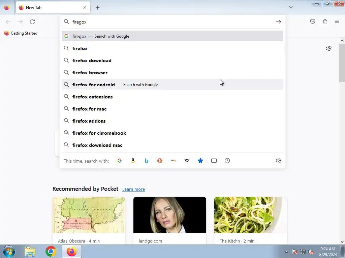The width and height of the screenshot is (345, 258).
Task: Open new tab personalize gear icon
Action: [329, 48]
